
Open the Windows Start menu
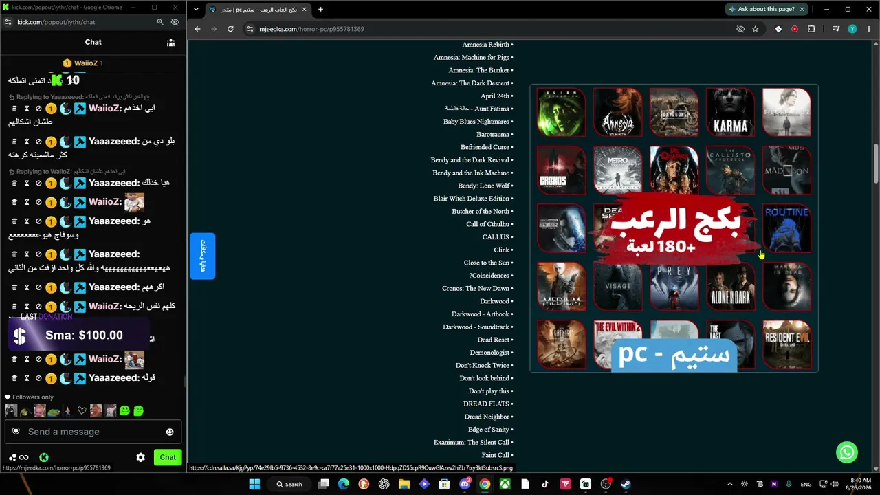tap(254, 484)
